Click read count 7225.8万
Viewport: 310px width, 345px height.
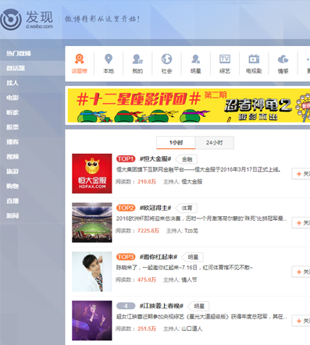(148, 230)
